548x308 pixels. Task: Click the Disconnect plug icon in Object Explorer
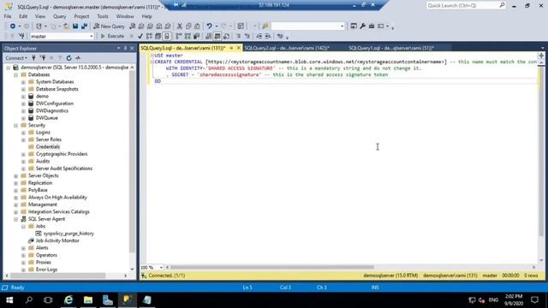point(43,58)
